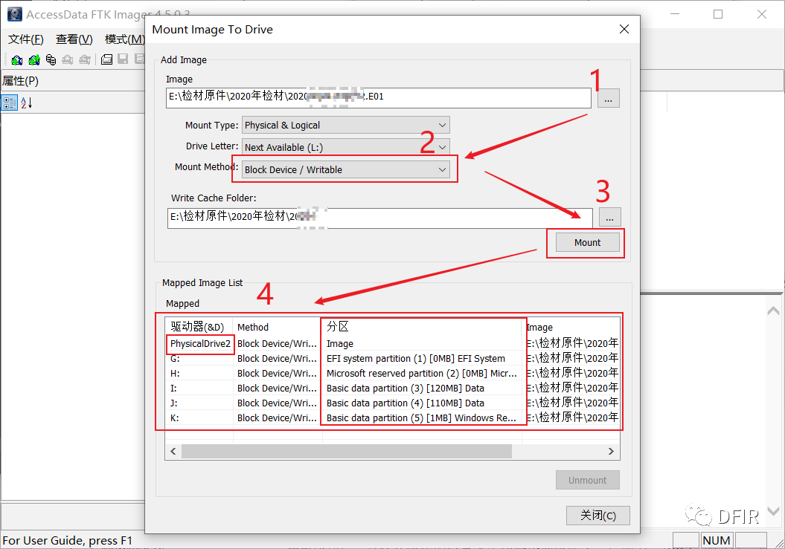Switch properties panel to categorized view icon
Image resolution: width=785 pixels, height=549 pixels.
(x=10, y=103)
